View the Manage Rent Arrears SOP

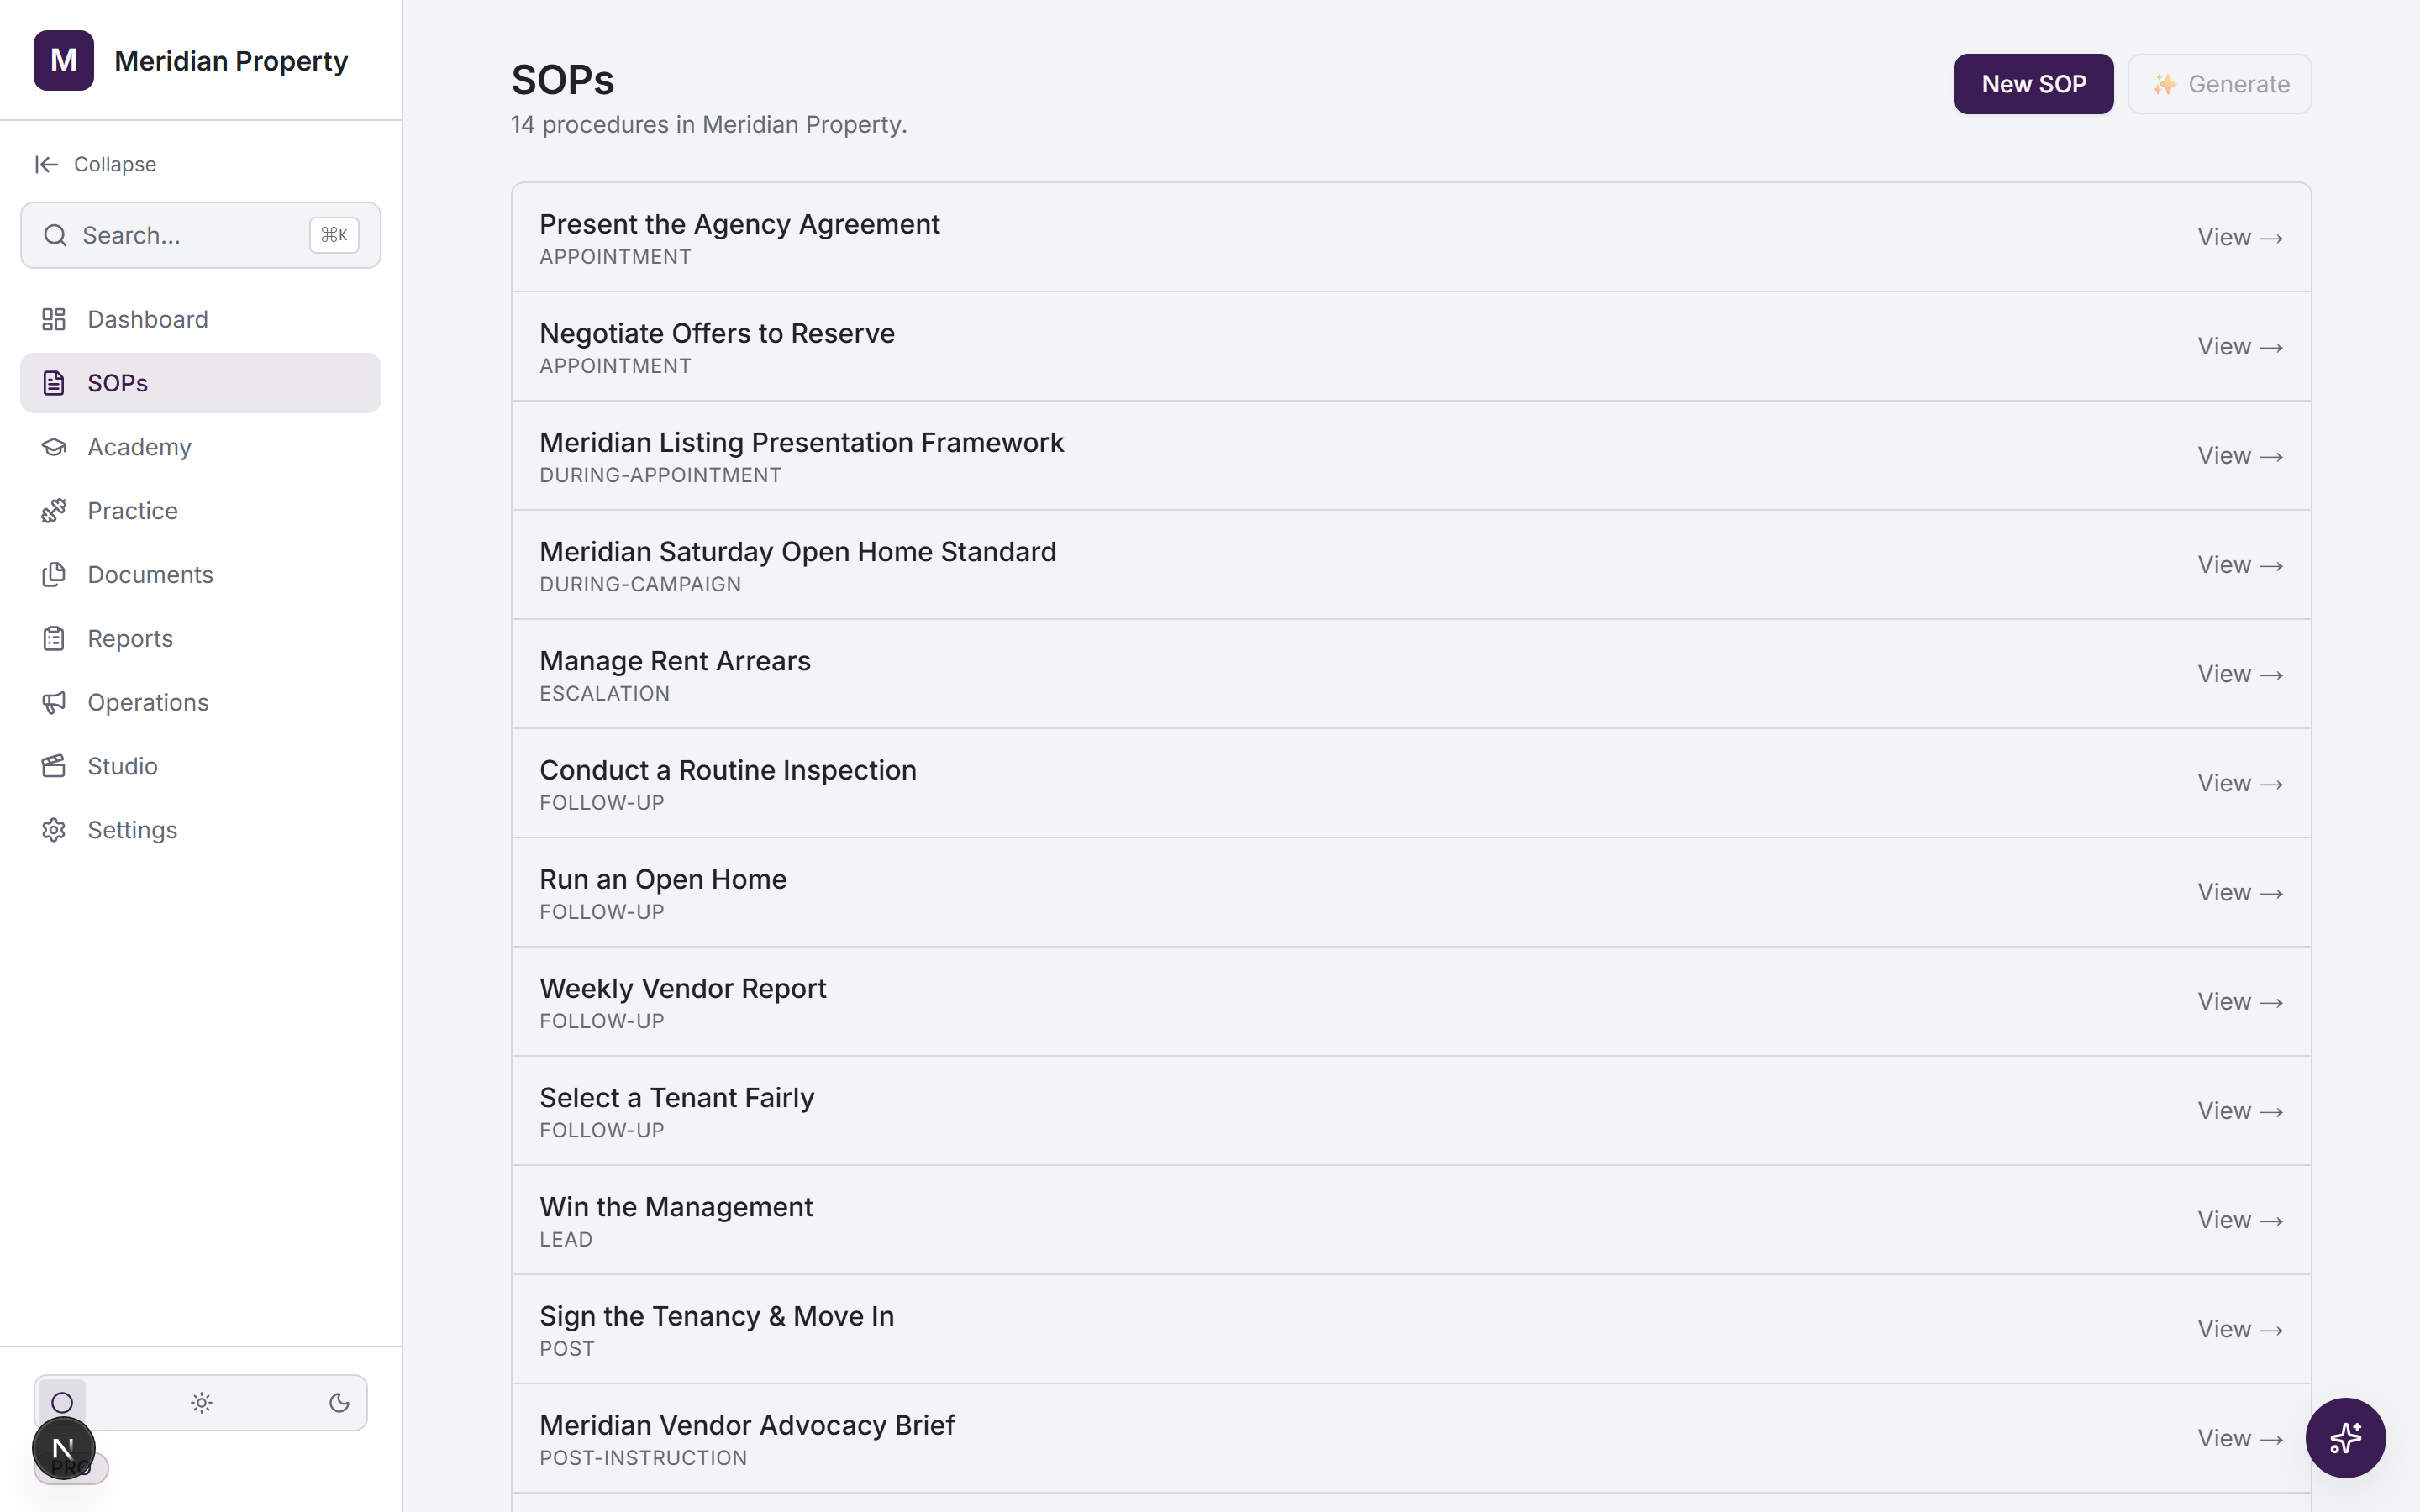pyautogui.click(x=2239, y=674)
